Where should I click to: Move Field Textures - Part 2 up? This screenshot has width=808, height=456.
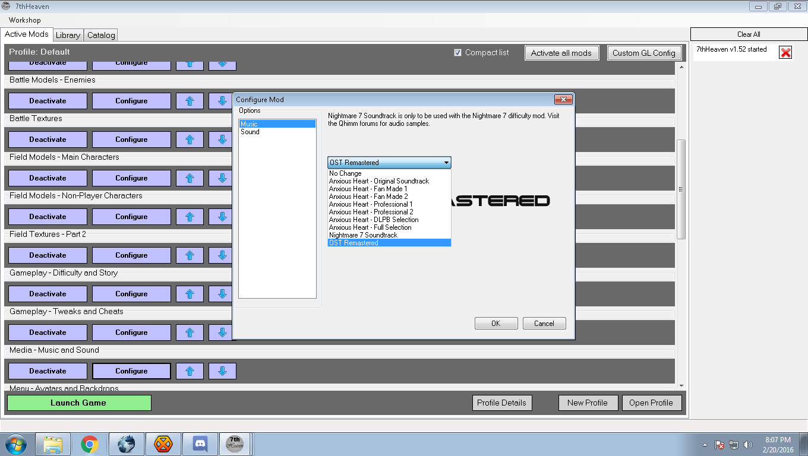190,255
